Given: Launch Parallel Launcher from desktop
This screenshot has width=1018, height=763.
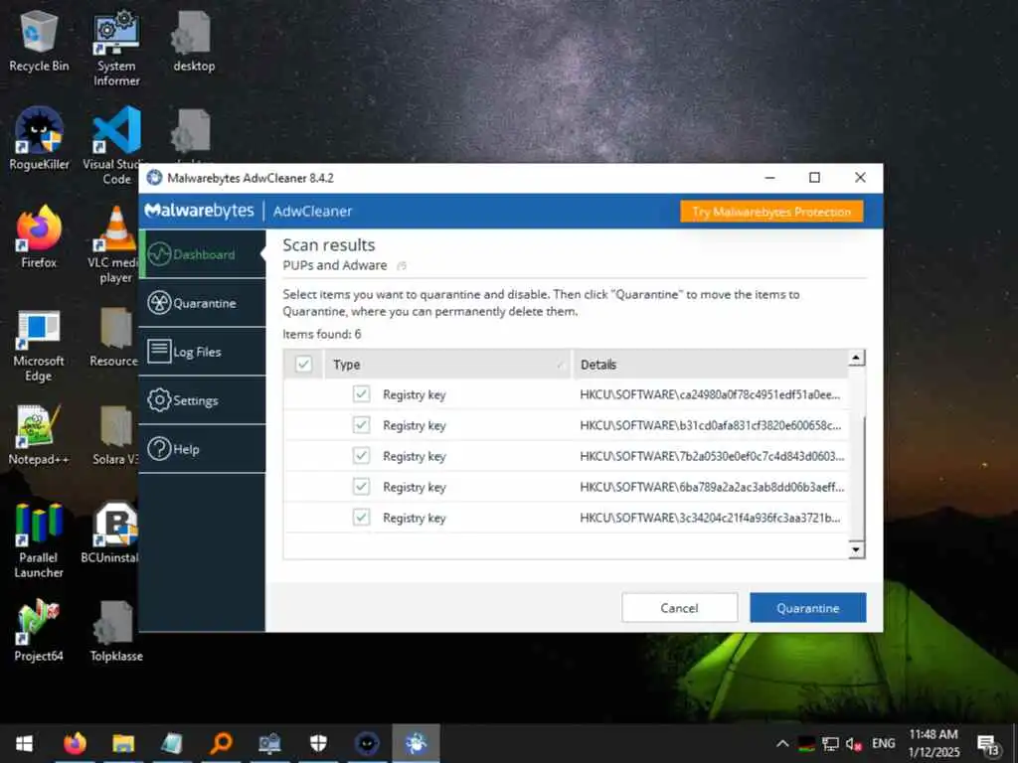Looking at the screenshot, I should click(39, 539).
